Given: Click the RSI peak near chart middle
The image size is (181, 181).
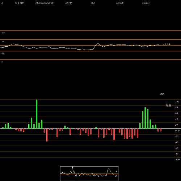Looking at the screenshot, I should click(x=98, y=43).
